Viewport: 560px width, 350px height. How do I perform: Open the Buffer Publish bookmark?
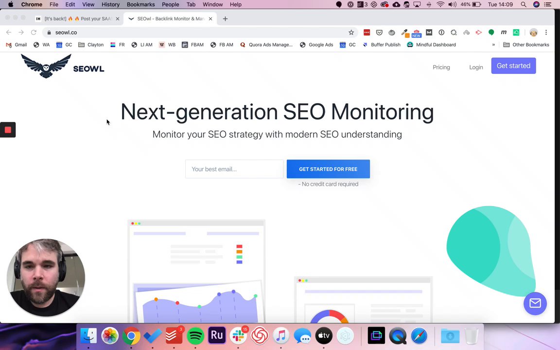point(381,45)
